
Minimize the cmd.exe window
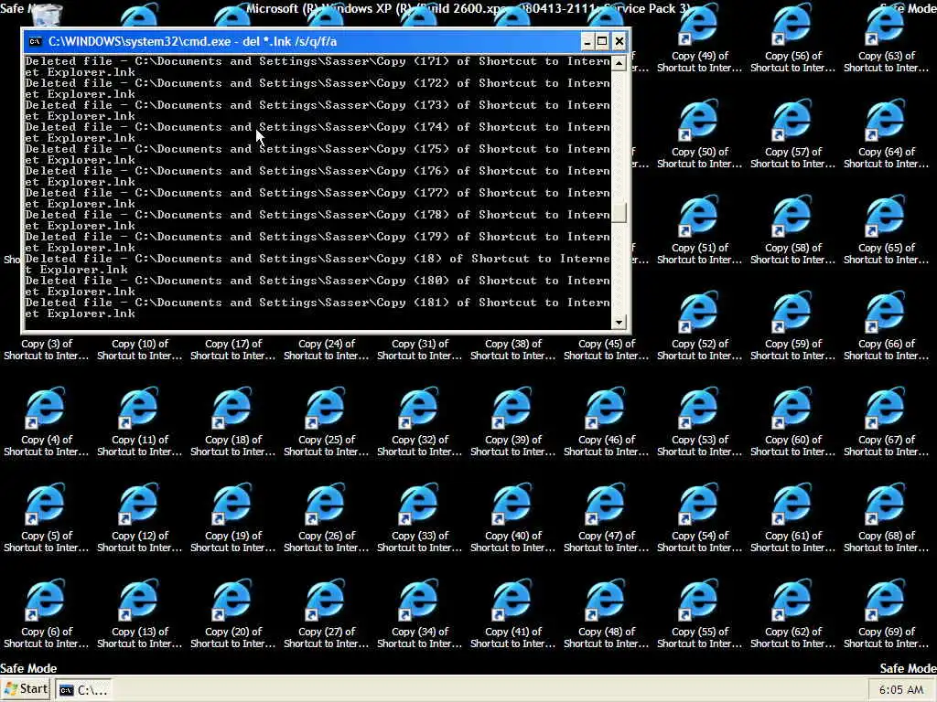pyautogui.click(x=587, y=41)
